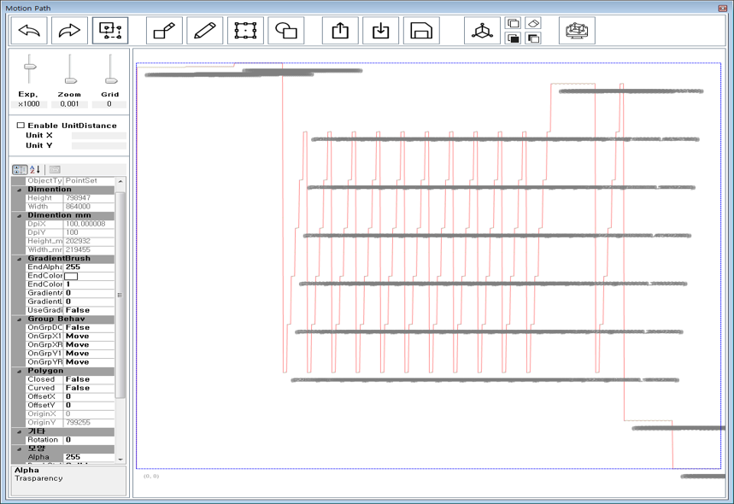Open the 3D axis view icon

tap(483, 31)
